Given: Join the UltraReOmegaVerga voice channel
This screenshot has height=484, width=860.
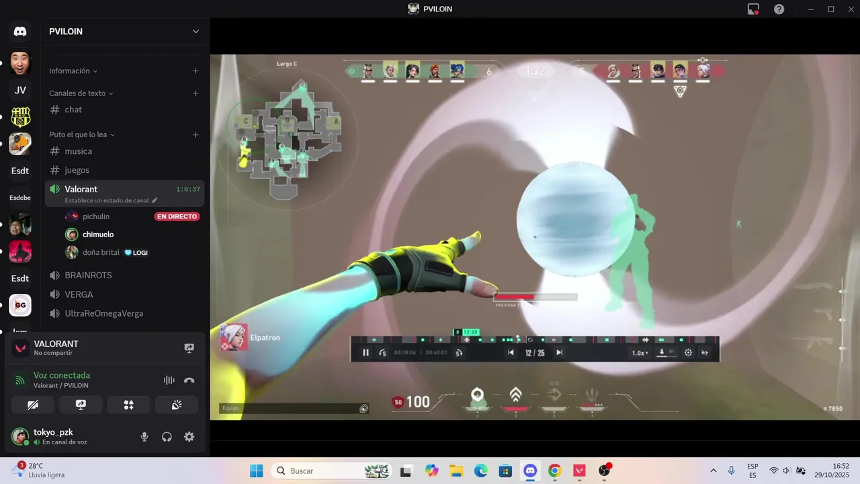Looking at the screenshot, I should (x=124, y=313).
